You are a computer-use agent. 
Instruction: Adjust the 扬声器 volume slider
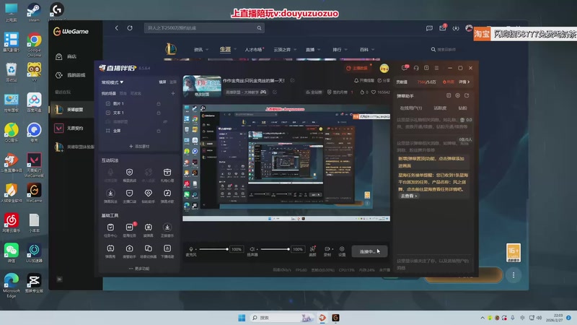(275, 249)
